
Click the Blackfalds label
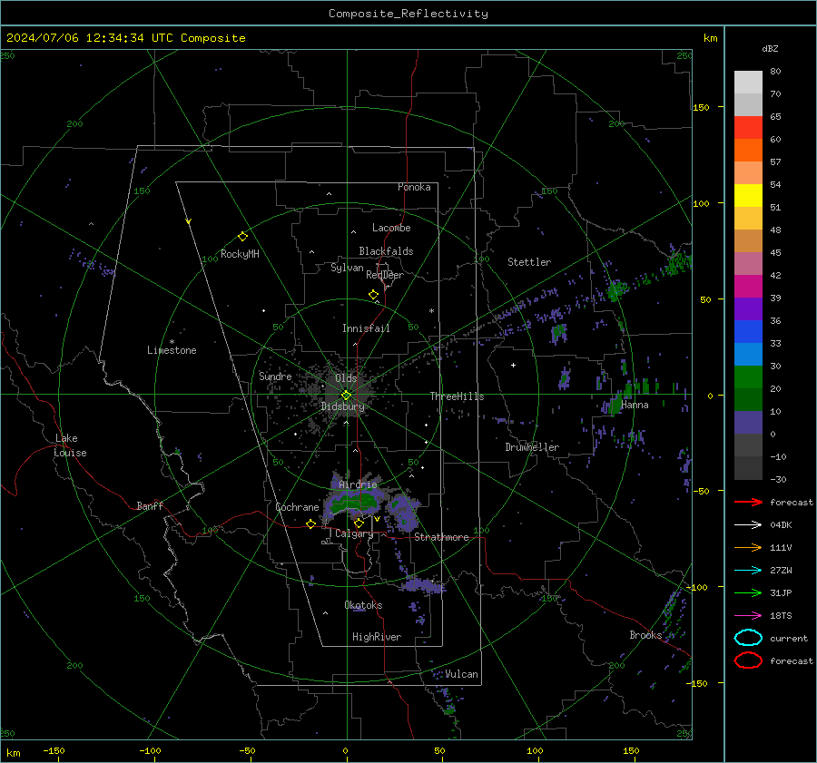click(x=386, y=251)
